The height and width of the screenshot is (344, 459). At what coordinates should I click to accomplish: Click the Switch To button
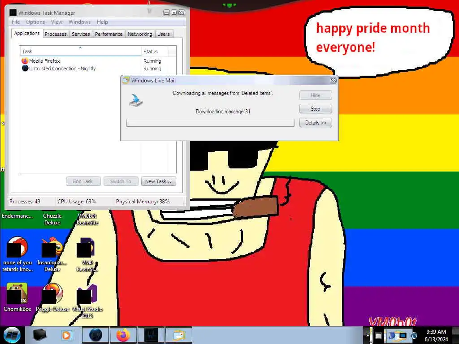121,181
